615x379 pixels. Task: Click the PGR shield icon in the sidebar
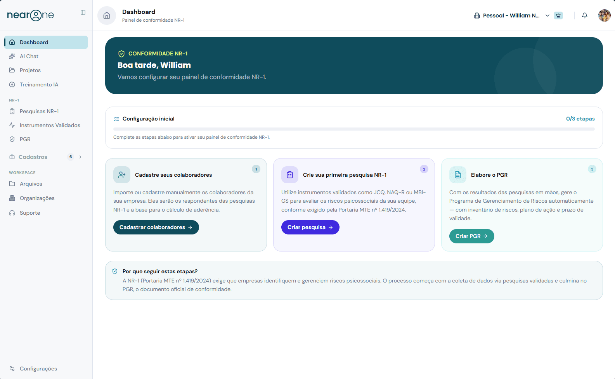coord(12,139)
